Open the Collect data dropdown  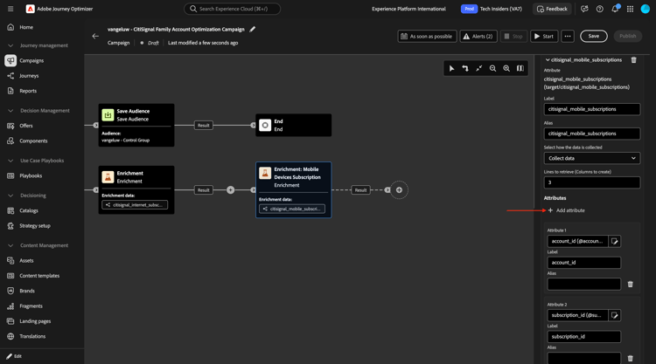[x=592, y=158]
